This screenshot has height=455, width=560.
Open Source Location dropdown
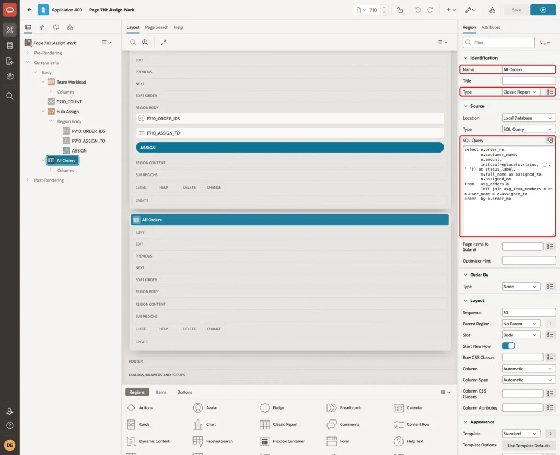coord(529,118)
